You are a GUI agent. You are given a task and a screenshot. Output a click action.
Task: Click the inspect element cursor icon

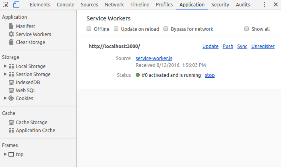[6, 5]
